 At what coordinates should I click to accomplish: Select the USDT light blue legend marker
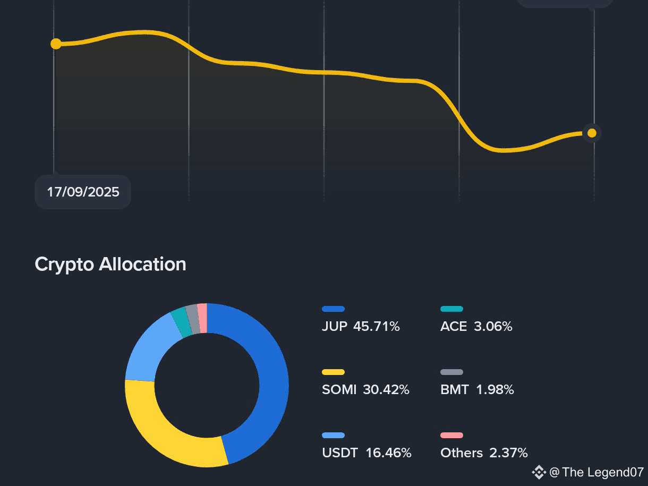pyautogui.click(x=334, y=435)
